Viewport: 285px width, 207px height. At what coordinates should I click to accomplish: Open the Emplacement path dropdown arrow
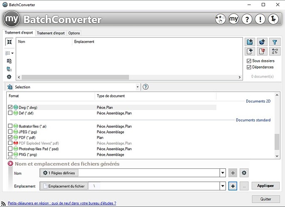pyautogui.click(x=223, y=186)
